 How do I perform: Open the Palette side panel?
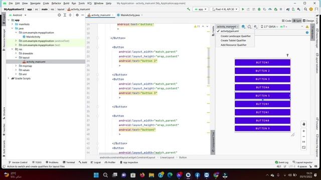coord(213,31)
